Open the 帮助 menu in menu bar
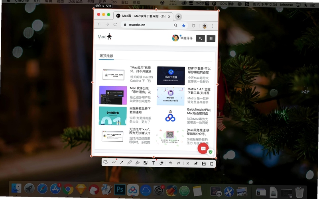 tap(136, 2)
